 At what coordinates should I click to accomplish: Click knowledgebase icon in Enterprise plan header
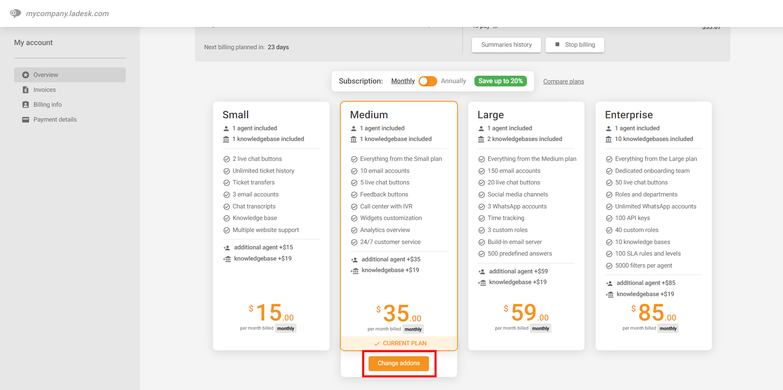click(x=608, y=139)
